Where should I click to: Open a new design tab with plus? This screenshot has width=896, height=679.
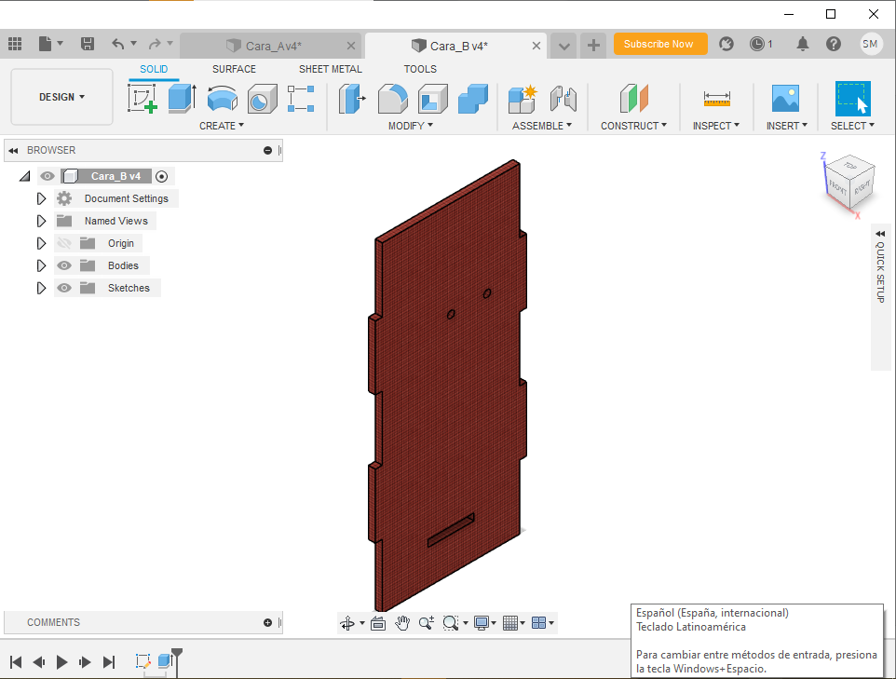tap(593, 45)
